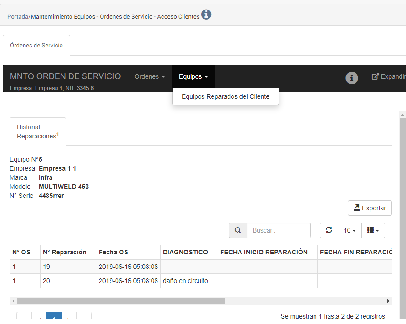Screen dimensions: 406x324
Task: Switch to Órdenes de Servicio tab
Action: point(36,46)
